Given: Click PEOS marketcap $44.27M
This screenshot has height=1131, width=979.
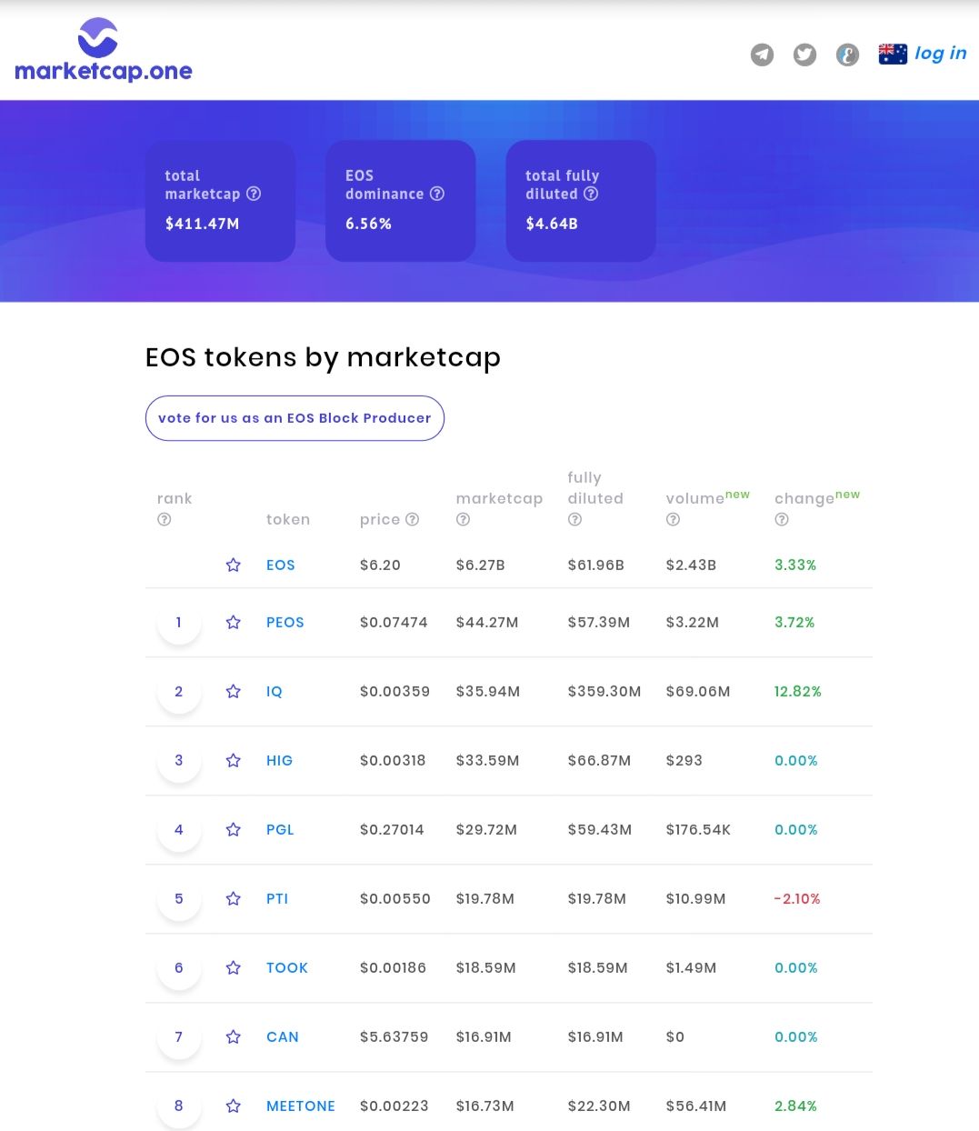Looking at the screenshot, I should pyautogui.click(x=487, y=622).
